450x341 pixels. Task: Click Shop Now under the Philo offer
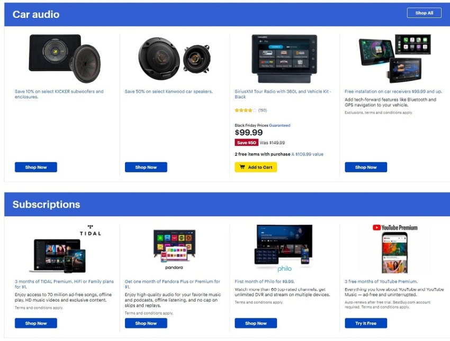click(256, 323)
